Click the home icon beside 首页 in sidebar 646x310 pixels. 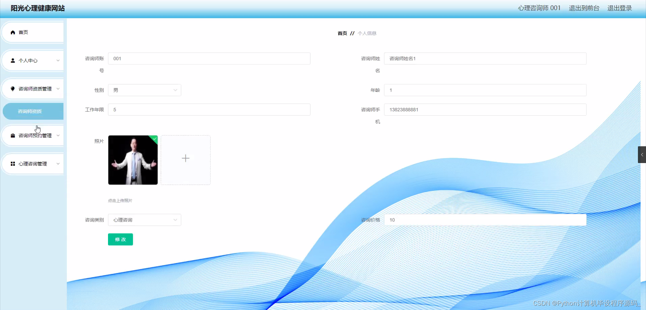pyautogui.click(x=13, y=32)
